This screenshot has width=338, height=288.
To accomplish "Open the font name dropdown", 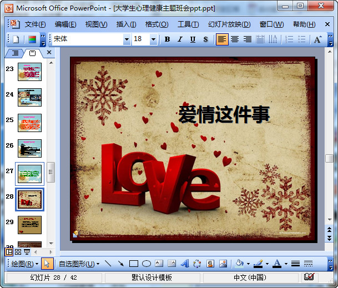I will (x=127, y=39).
